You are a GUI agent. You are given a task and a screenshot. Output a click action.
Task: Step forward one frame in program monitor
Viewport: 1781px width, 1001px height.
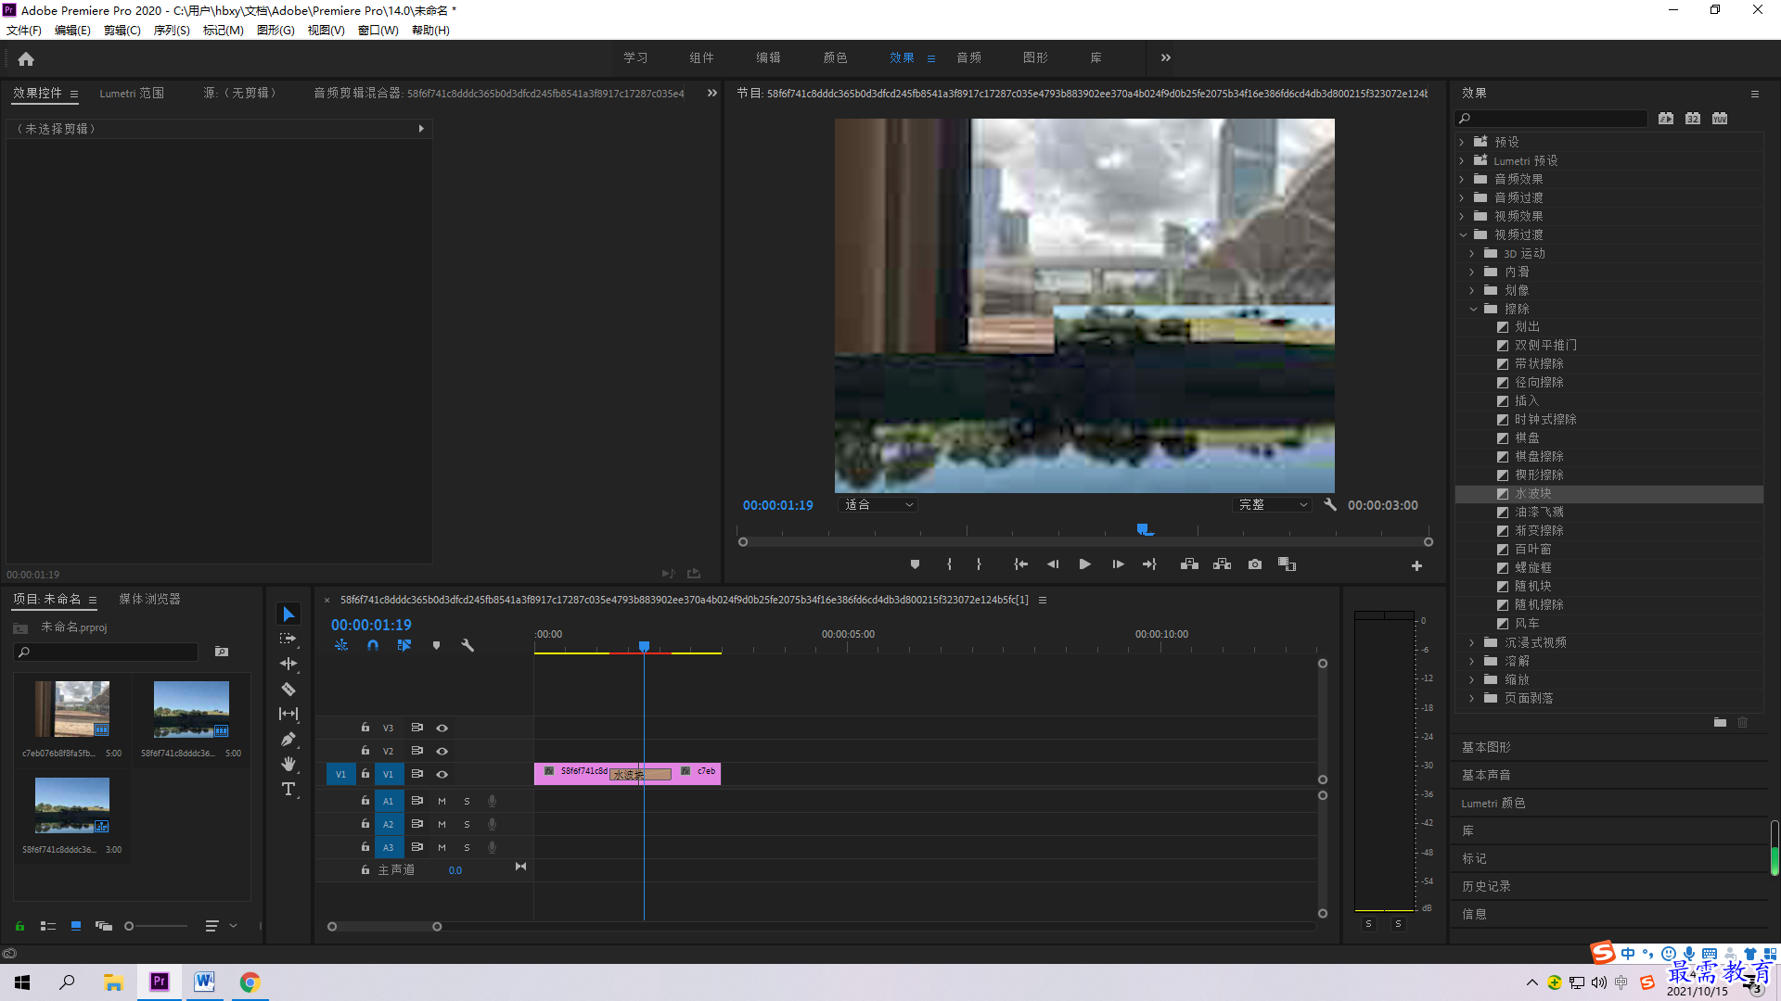[x=1118, y=564]
